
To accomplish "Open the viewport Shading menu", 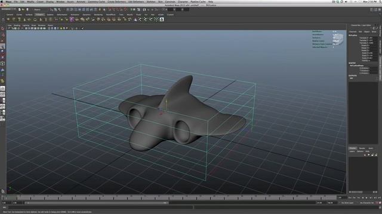I will click(x=17, y=25).
